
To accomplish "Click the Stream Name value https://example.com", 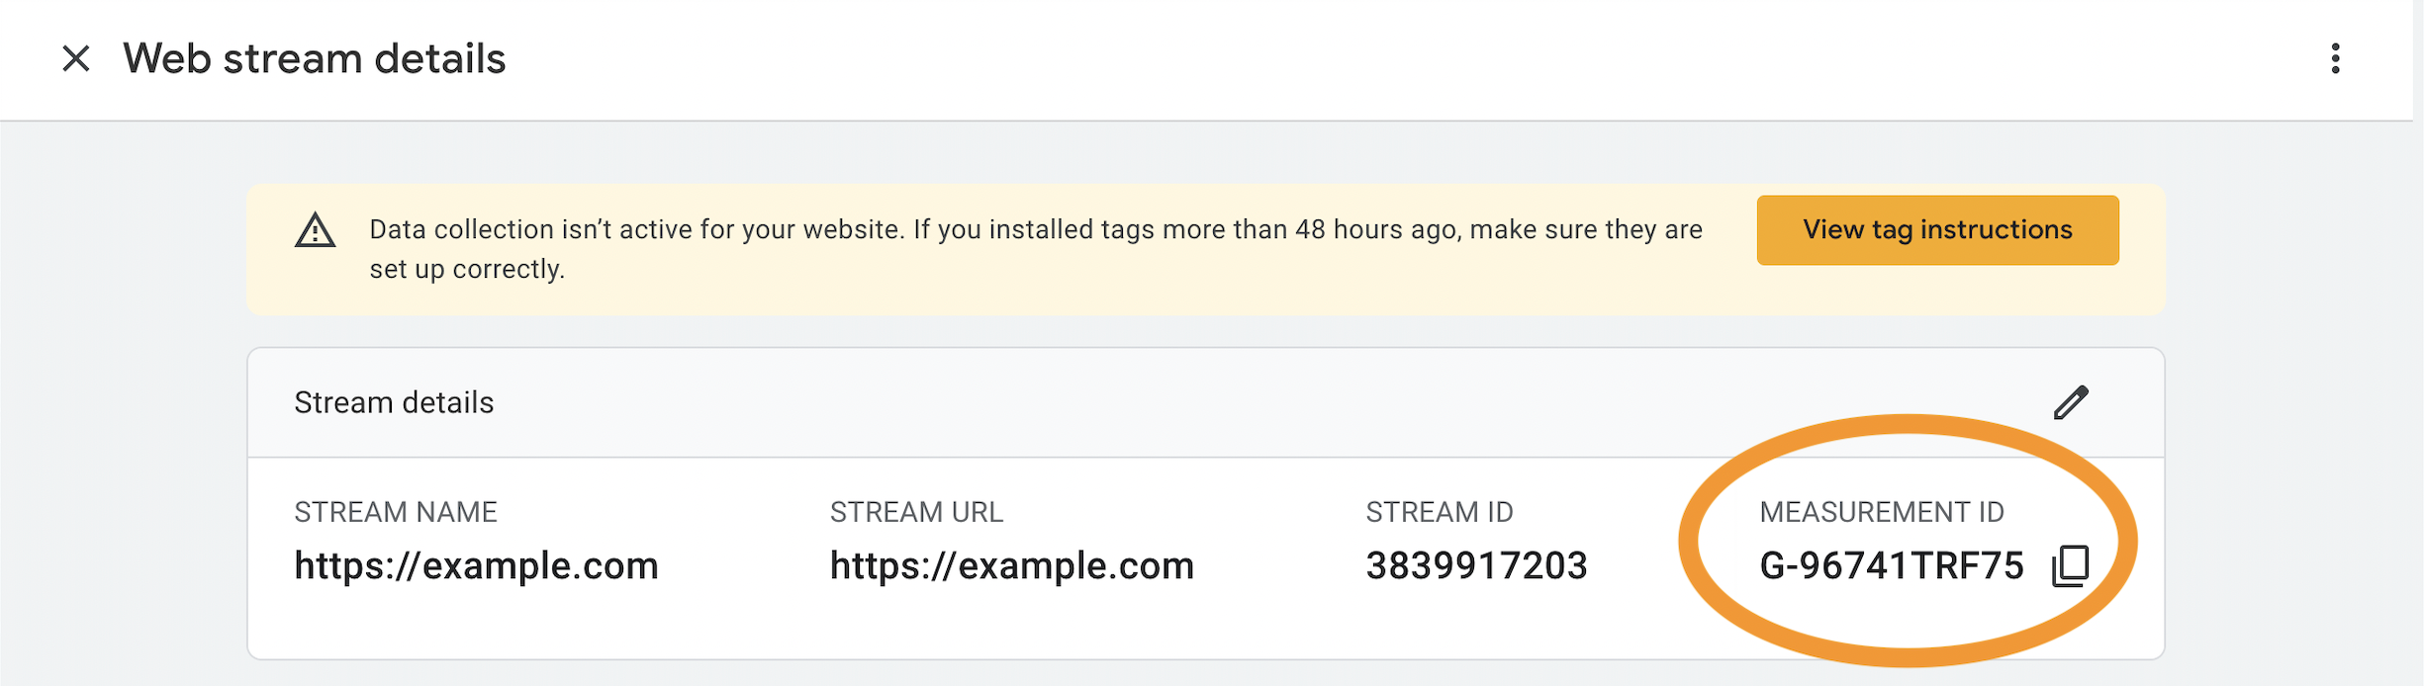I will click(476, 565).
